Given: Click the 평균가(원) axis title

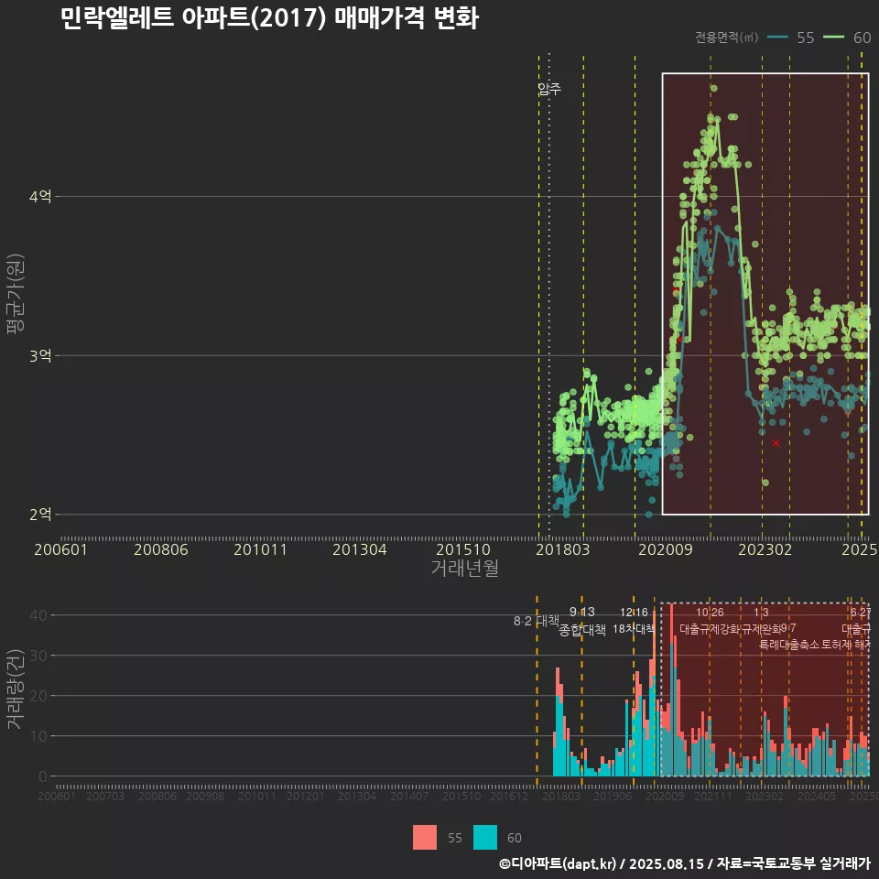Looking at the screenshot, I should (x=16, y=294).
